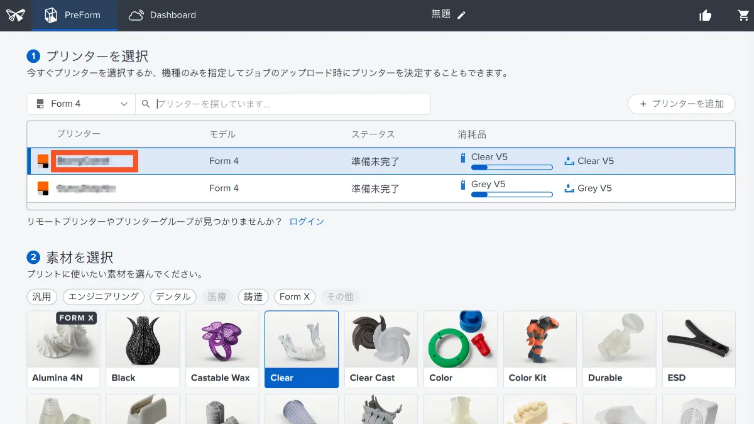Toggle the 鋳造 material filter chip

253,296
